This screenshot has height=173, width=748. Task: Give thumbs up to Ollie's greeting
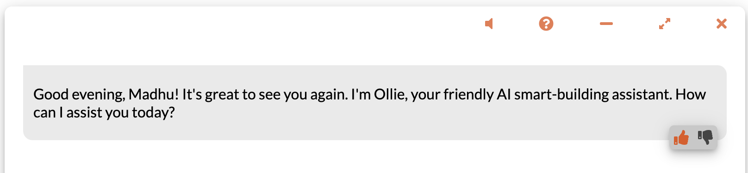click(681, 137)
